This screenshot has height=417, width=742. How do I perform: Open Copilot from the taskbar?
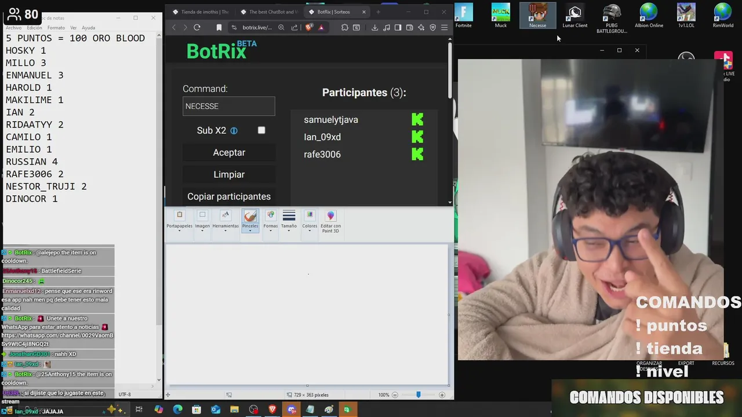158,409
